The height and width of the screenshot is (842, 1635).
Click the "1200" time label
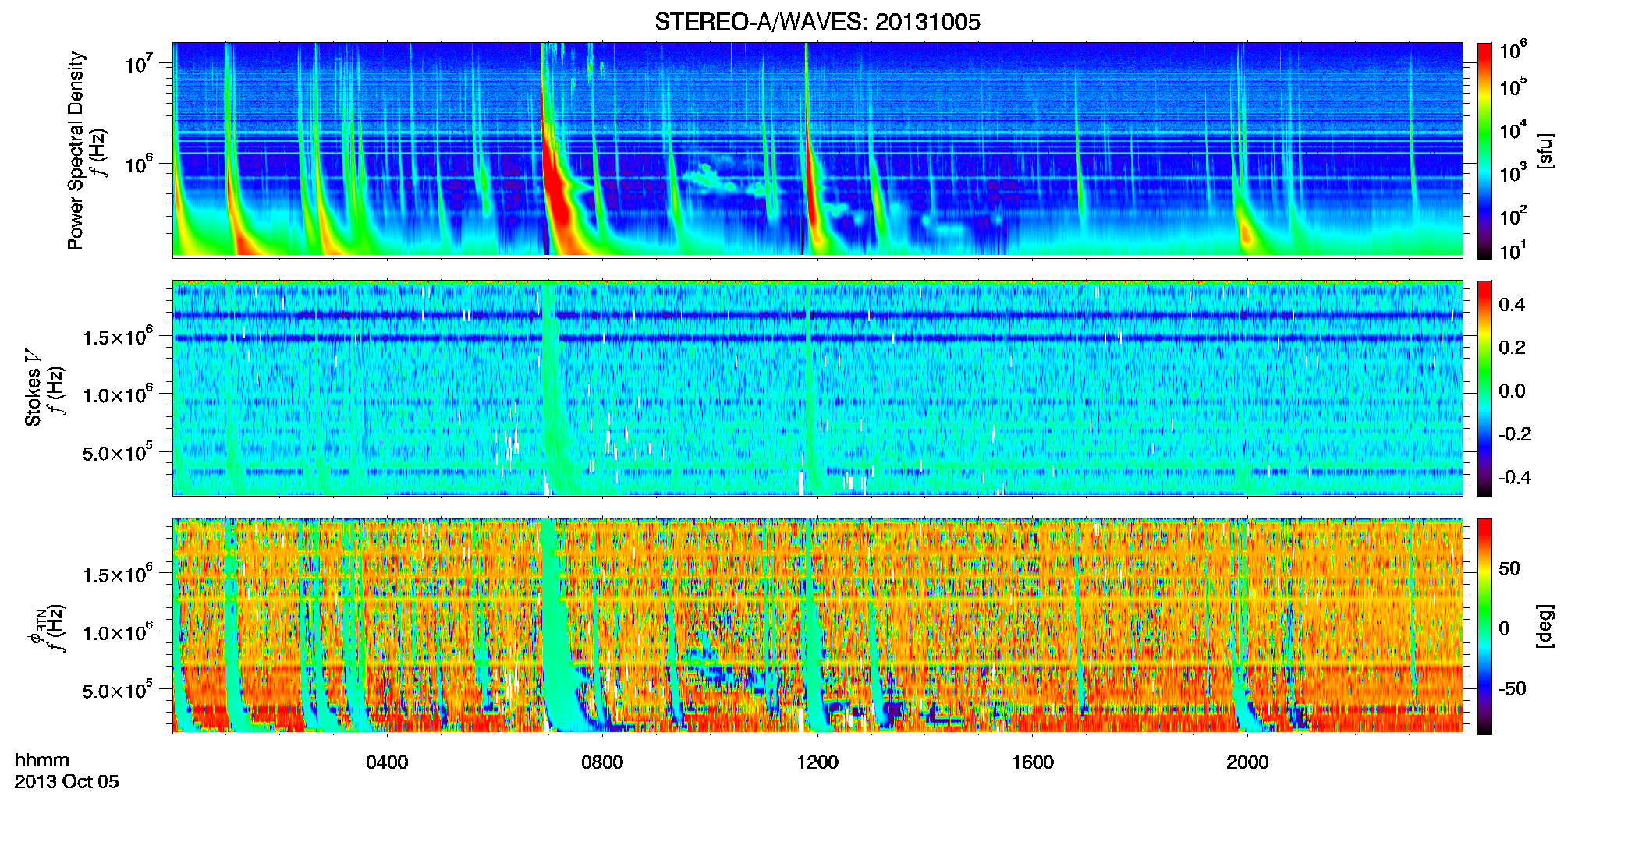(x=817, y=762)
